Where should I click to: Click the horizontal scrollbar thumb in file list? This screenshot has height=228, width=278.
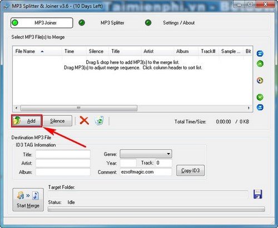(79, 108)
